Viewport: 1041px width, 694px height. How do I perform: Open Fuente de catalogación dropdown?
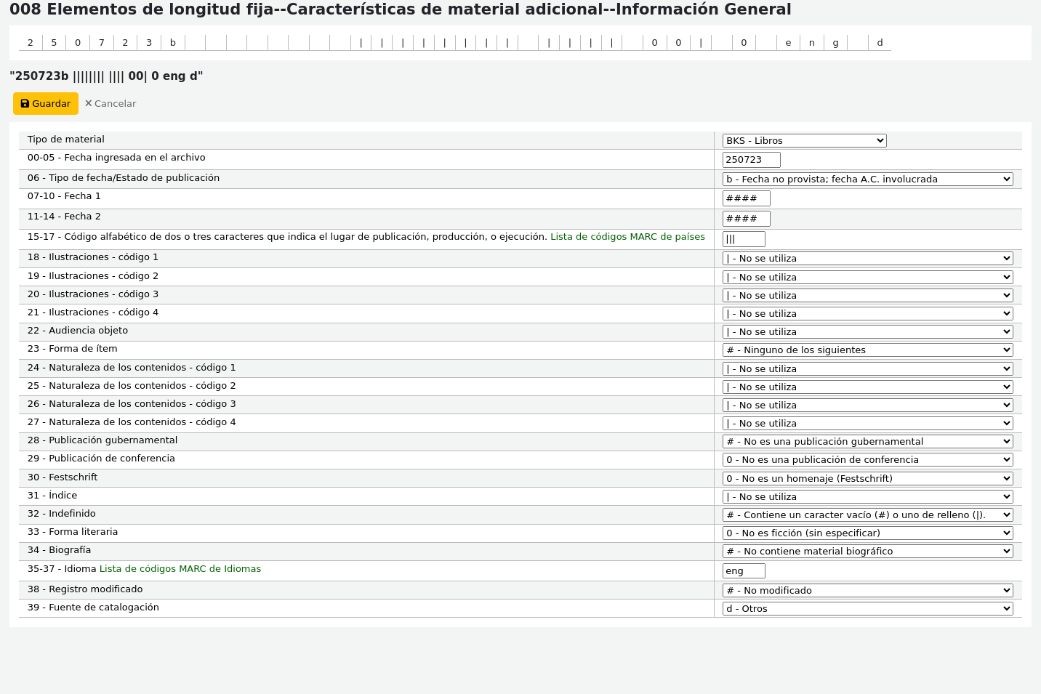867,609
